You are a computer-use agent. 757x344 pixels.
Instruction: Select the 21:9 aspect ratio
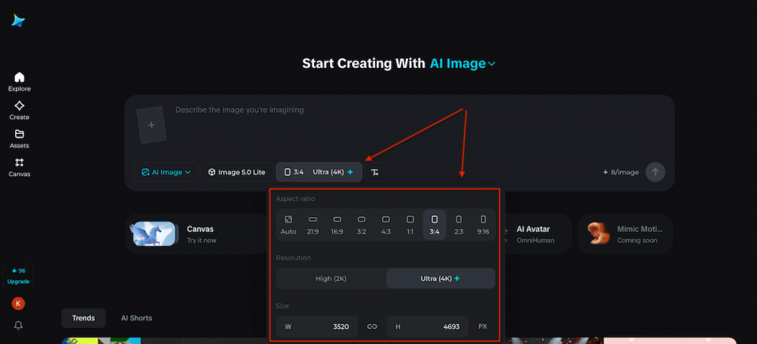tap(313, 225)
